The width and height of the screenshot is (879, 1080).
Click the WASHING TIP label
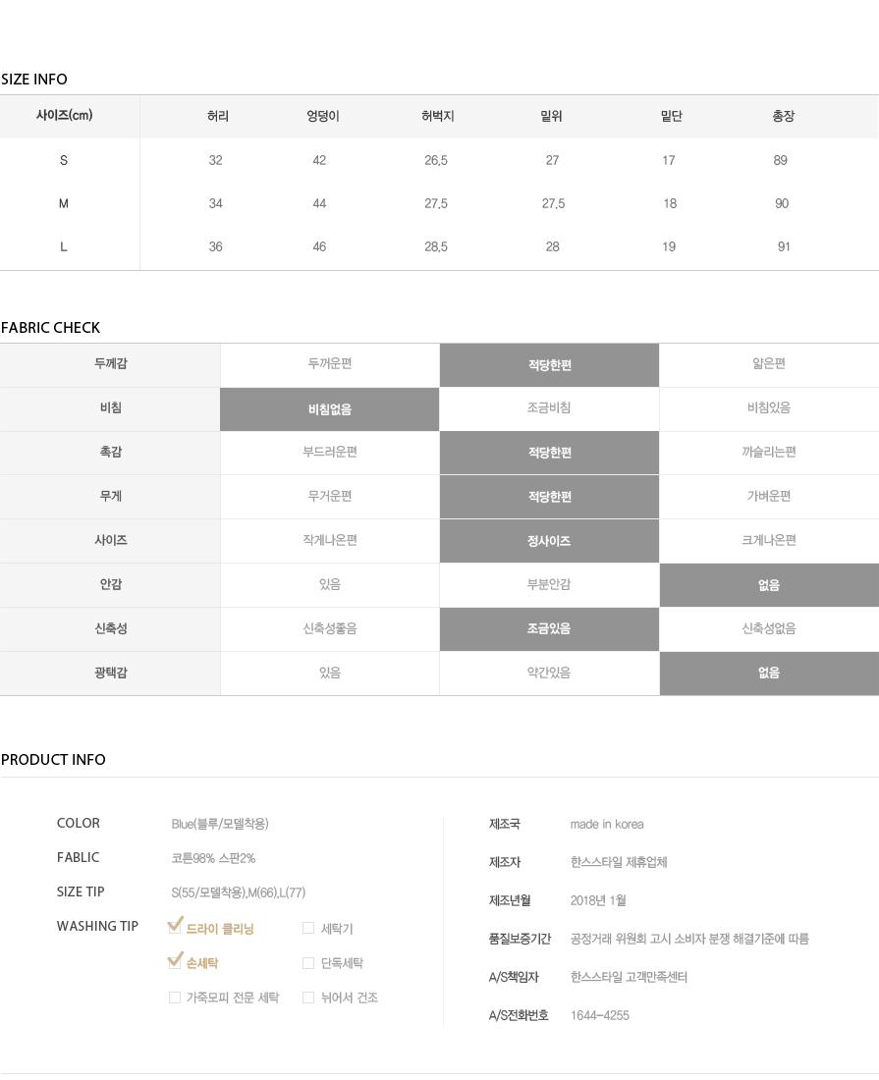point(98,927)
